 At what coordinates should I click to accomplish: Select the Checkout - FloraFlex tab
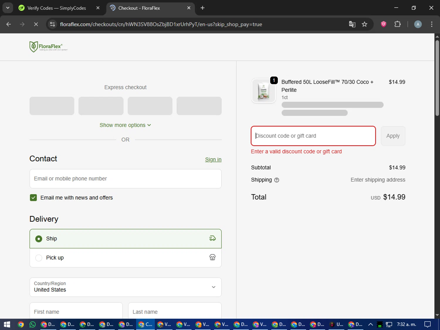click(139, 8)
